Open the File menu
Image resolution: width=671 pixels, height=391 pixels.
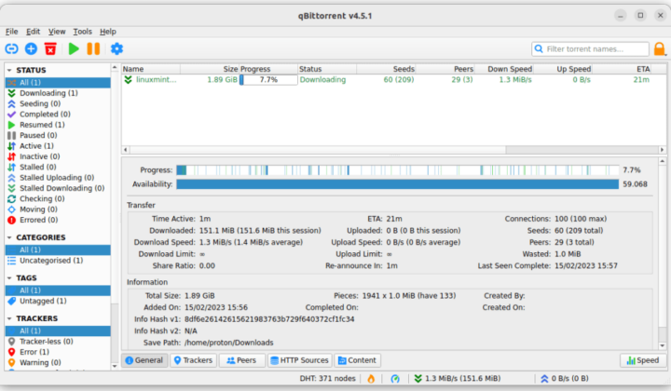(x=11, y=32)
